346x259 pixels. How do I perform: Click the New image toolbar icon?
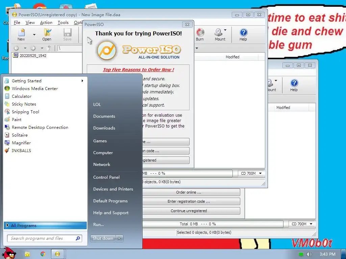pos(21,35)
